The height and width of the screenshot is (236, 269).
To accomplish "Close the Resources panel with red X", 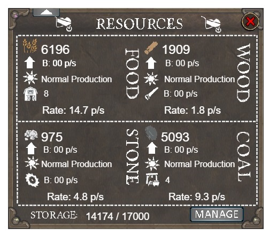I will point(250,21).
